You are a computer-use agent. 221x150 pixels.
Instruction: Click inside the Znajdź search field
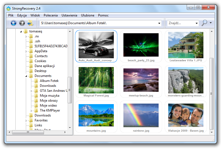click(x=181, y=23)
